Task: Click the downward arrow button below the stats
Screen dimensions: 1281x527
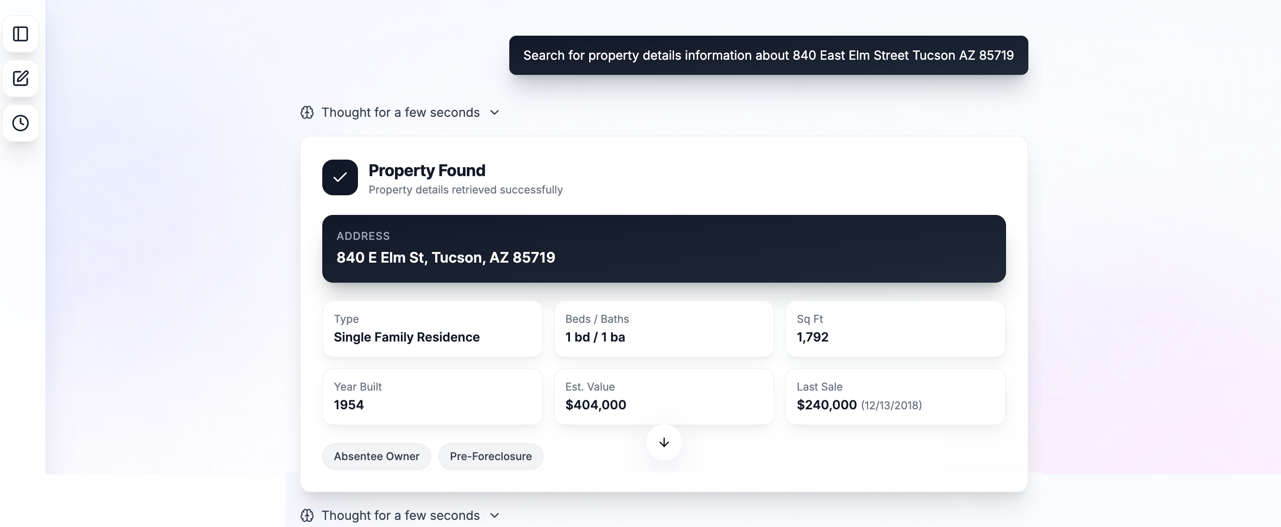Action: tap(663, 442)
